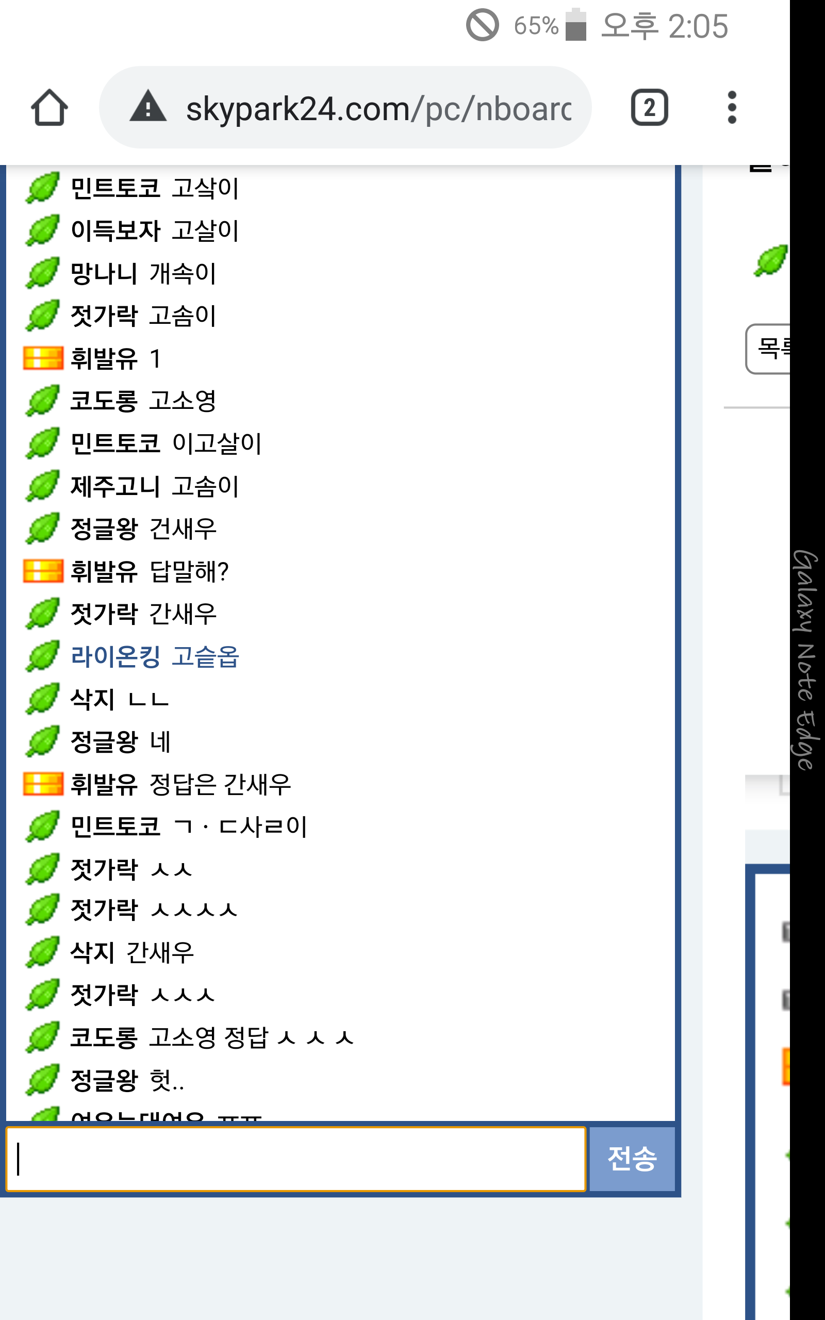The height and width of the screenshot is (1320, 825).
Task: Click the skypark24.com address bar
Action: click(345, 107)
